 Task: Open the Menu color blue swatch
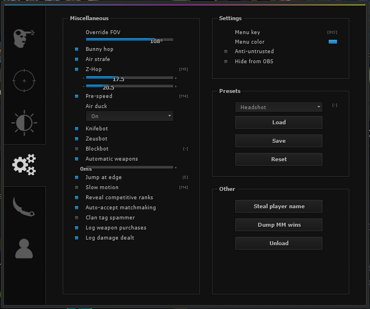(333, 42)
